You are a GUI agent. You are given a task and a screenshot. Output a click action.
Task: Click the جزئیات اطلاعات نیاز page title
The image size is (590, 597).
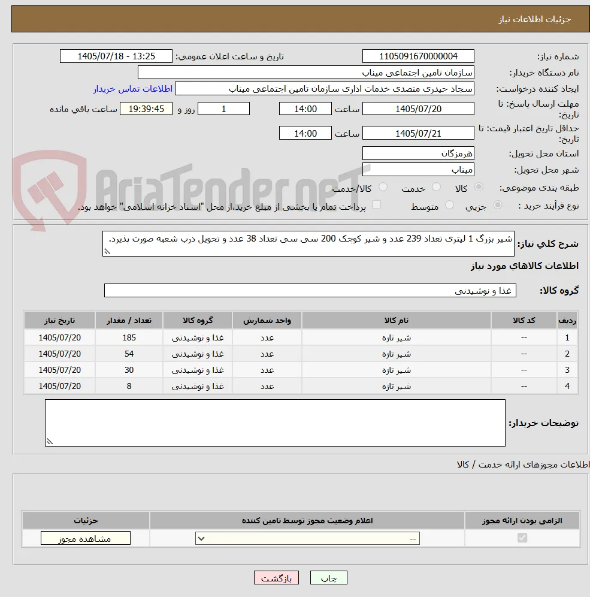[x=534, y=19]
